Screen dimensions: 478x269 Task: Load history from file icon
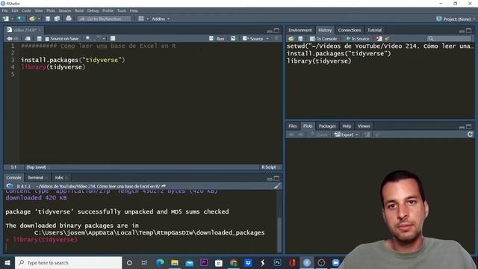tap(291, 39)
